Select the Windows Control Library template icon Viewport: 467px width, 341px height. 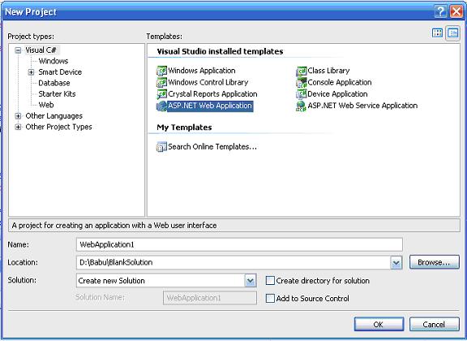tap(161, 82)
